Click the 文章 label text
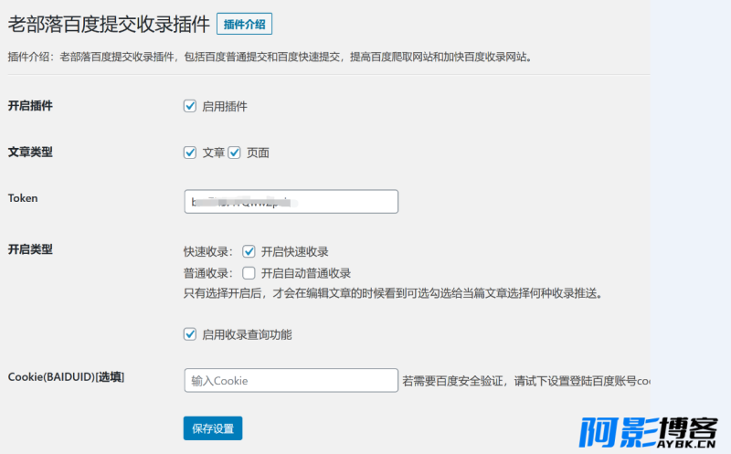This screenshot has width=731, height=454. (214, 153)
